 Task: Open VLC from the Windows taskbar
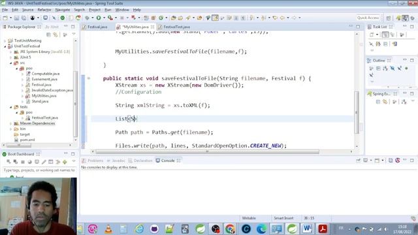[x=108, y=229]
